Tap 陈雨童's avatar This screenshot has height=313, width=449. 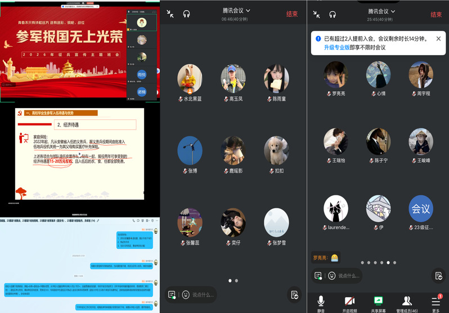276,79
